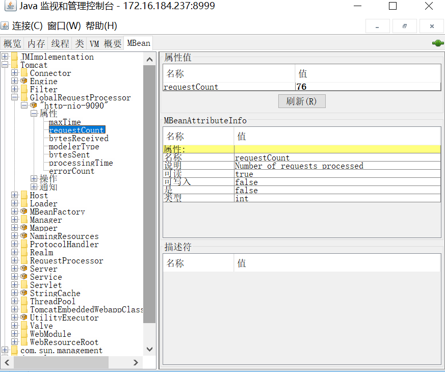Select the maxTime attribute in the tree

pos(64,122)
